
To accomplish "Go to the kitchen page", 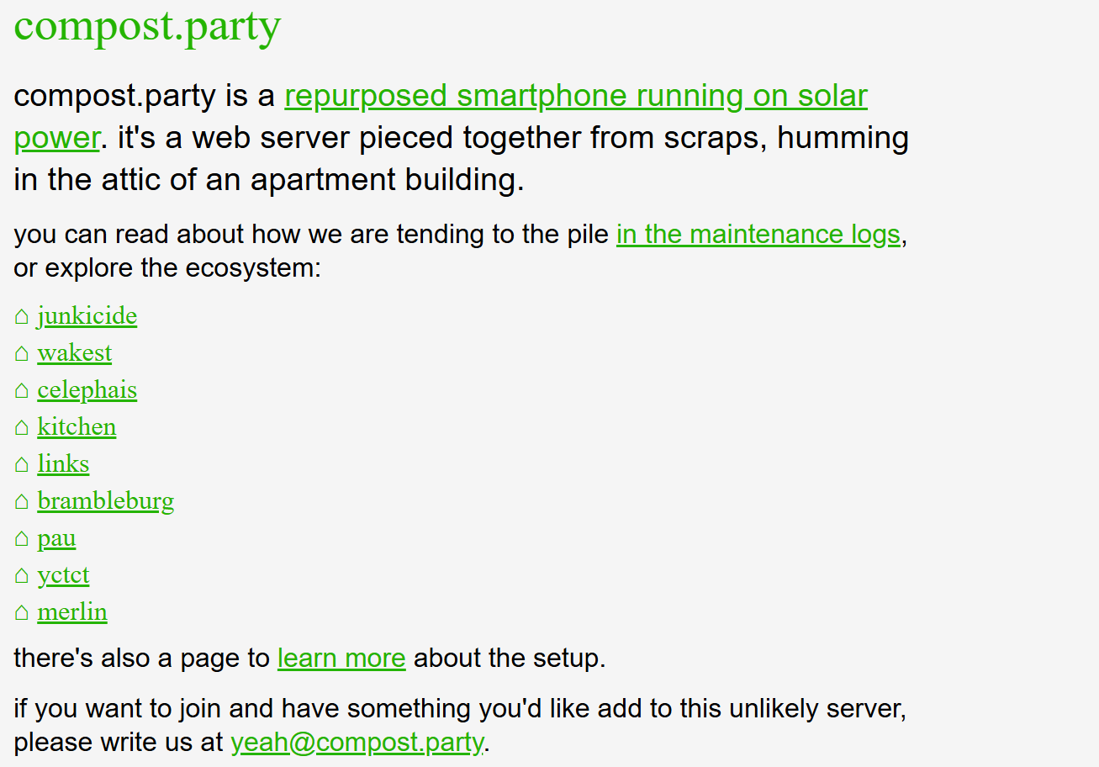I will (x=77, y=427).
